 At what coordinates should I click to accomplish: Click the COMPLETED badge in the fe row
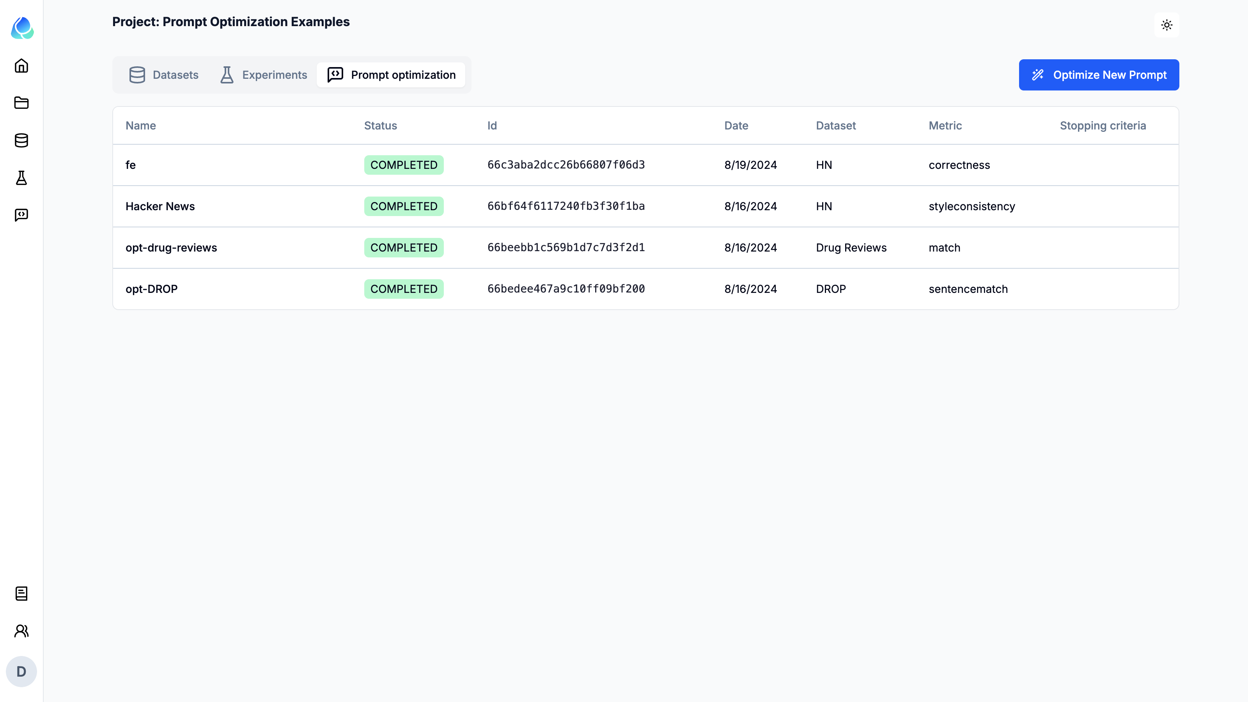(x=404, y=165)
